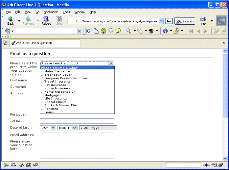229x170 pixels.
Task: Go back with the Back toolbar icon
Action: point(11,21)
